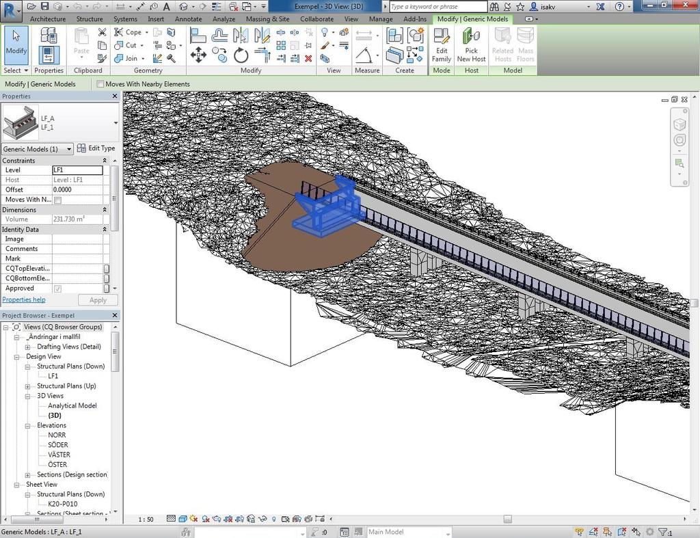Click the Properties help link
Image resolution: width=700 pixels, height=538 pixels.
pos(24,299)
